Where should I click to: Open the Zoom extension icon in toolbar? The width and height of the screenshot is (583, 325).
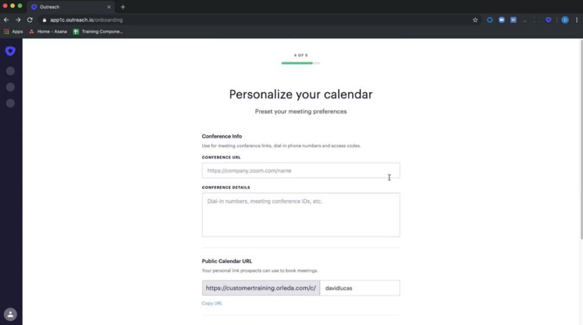click(502, 20)
